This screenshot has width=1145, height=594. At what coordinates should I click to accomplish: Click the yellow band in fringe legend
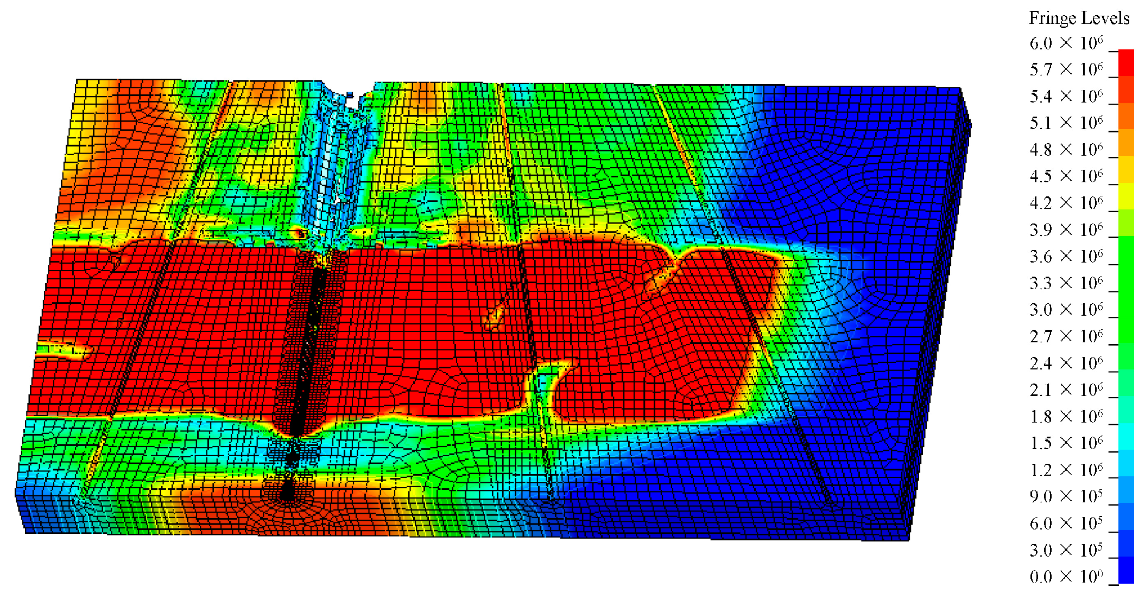[x=1126, y=196]
